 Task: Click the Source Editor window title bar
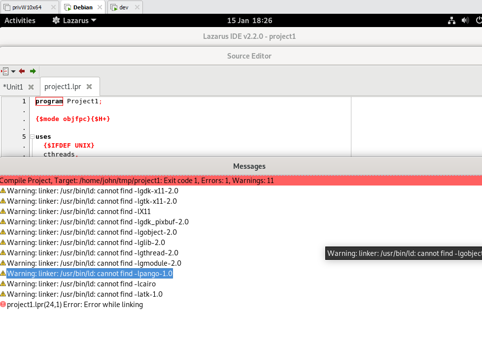(x=241, y=56)
